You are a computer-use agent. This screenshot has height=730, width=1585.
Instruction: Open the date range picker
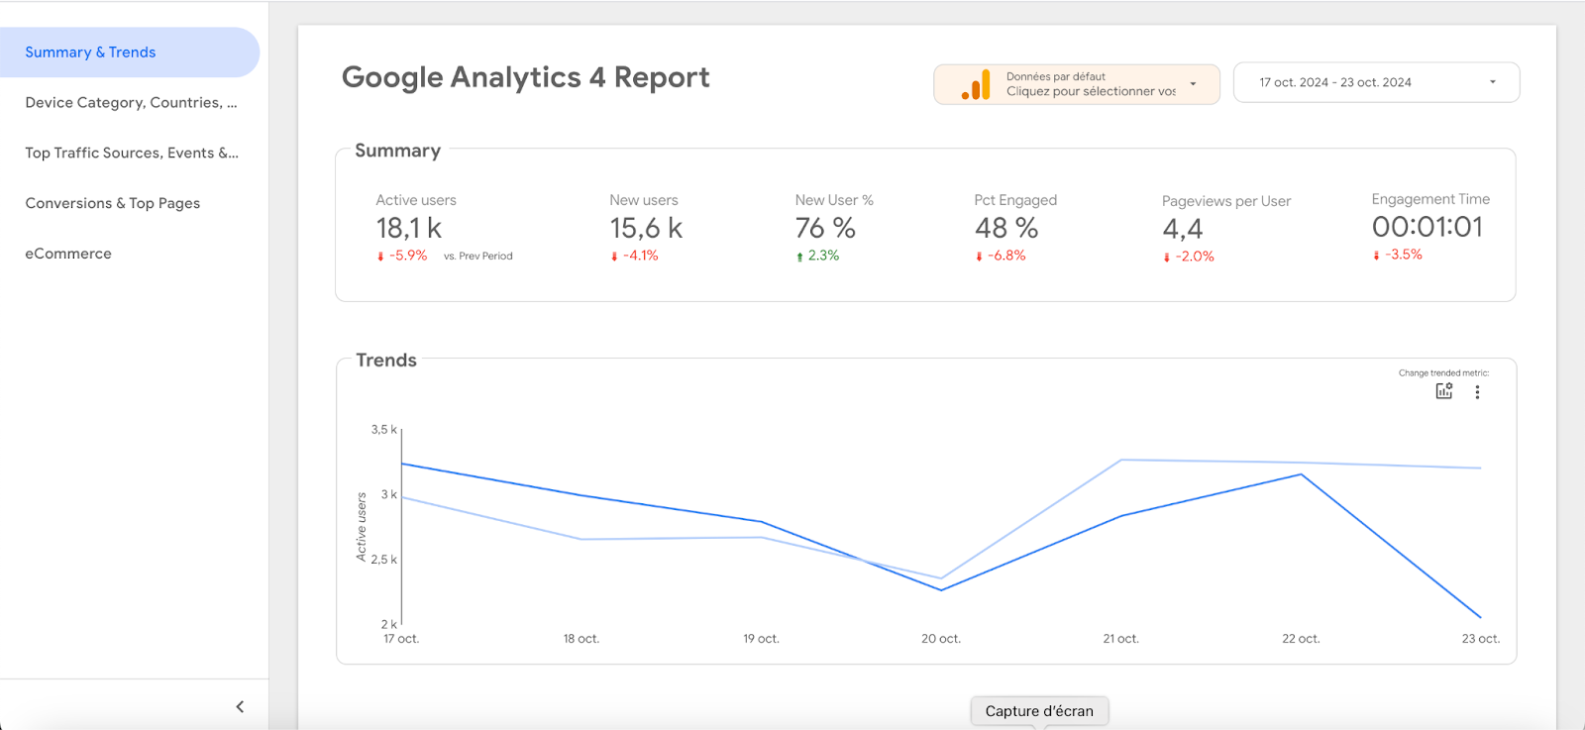point(1376,82)
